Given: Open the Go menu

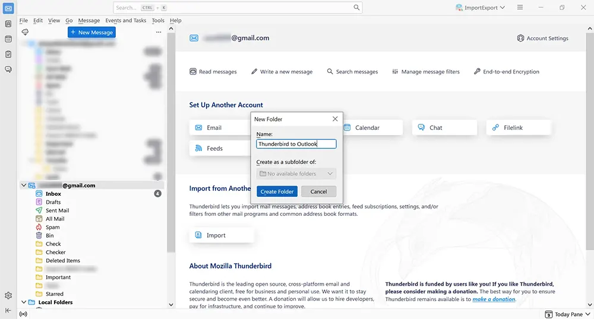Looking at the screenshot, I should pos(69,20).
